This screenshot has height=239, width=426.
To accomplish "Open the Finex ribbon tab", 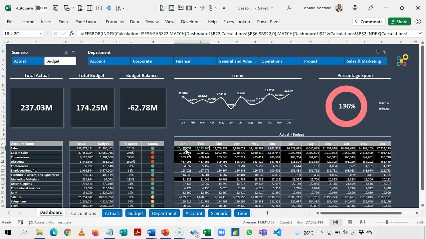I will [x=64, y=22].
